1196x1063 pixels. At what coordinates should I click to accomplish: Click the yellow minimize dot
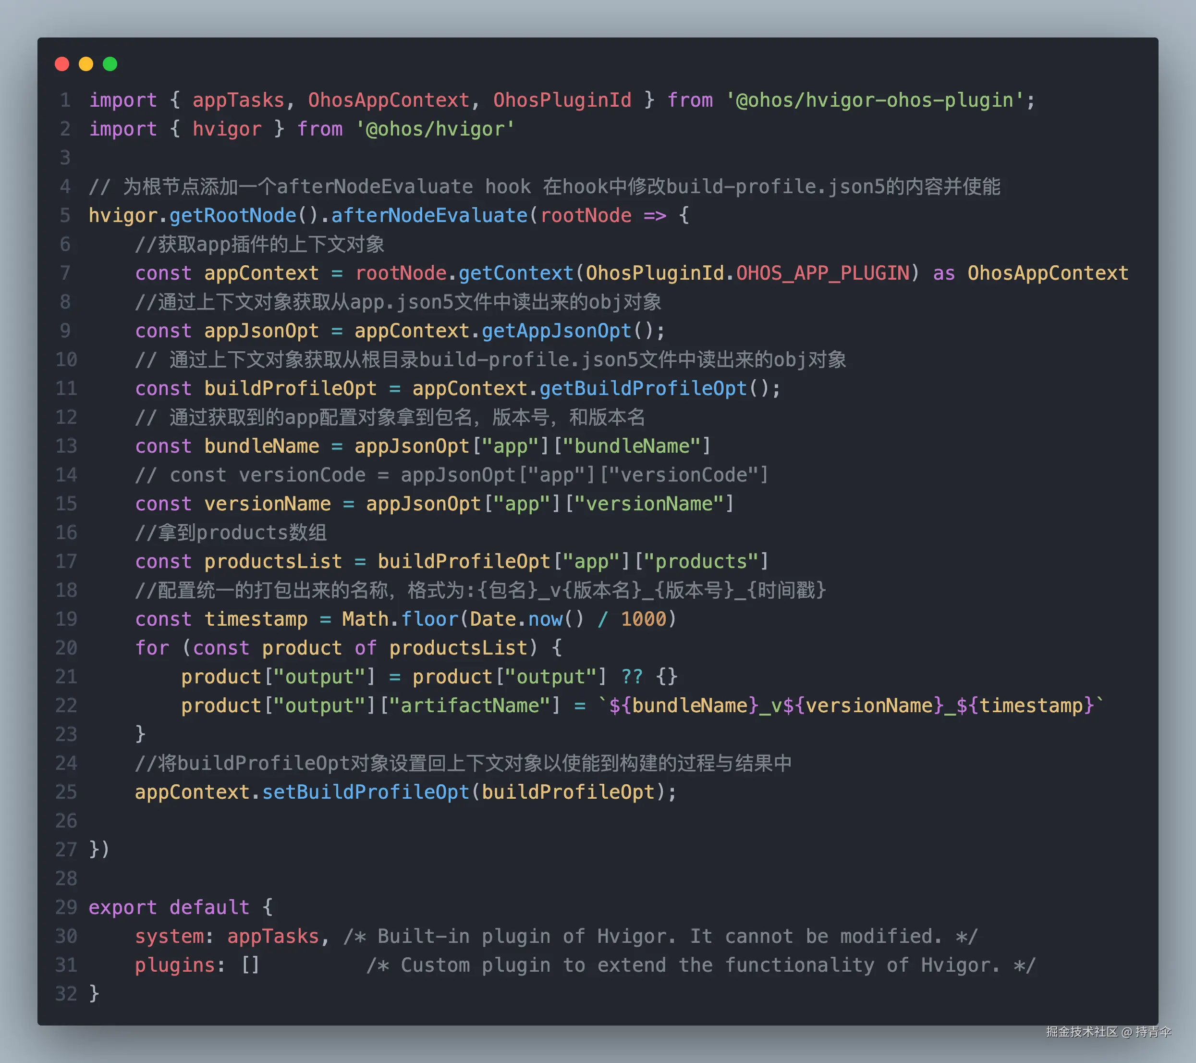(86, 64)
